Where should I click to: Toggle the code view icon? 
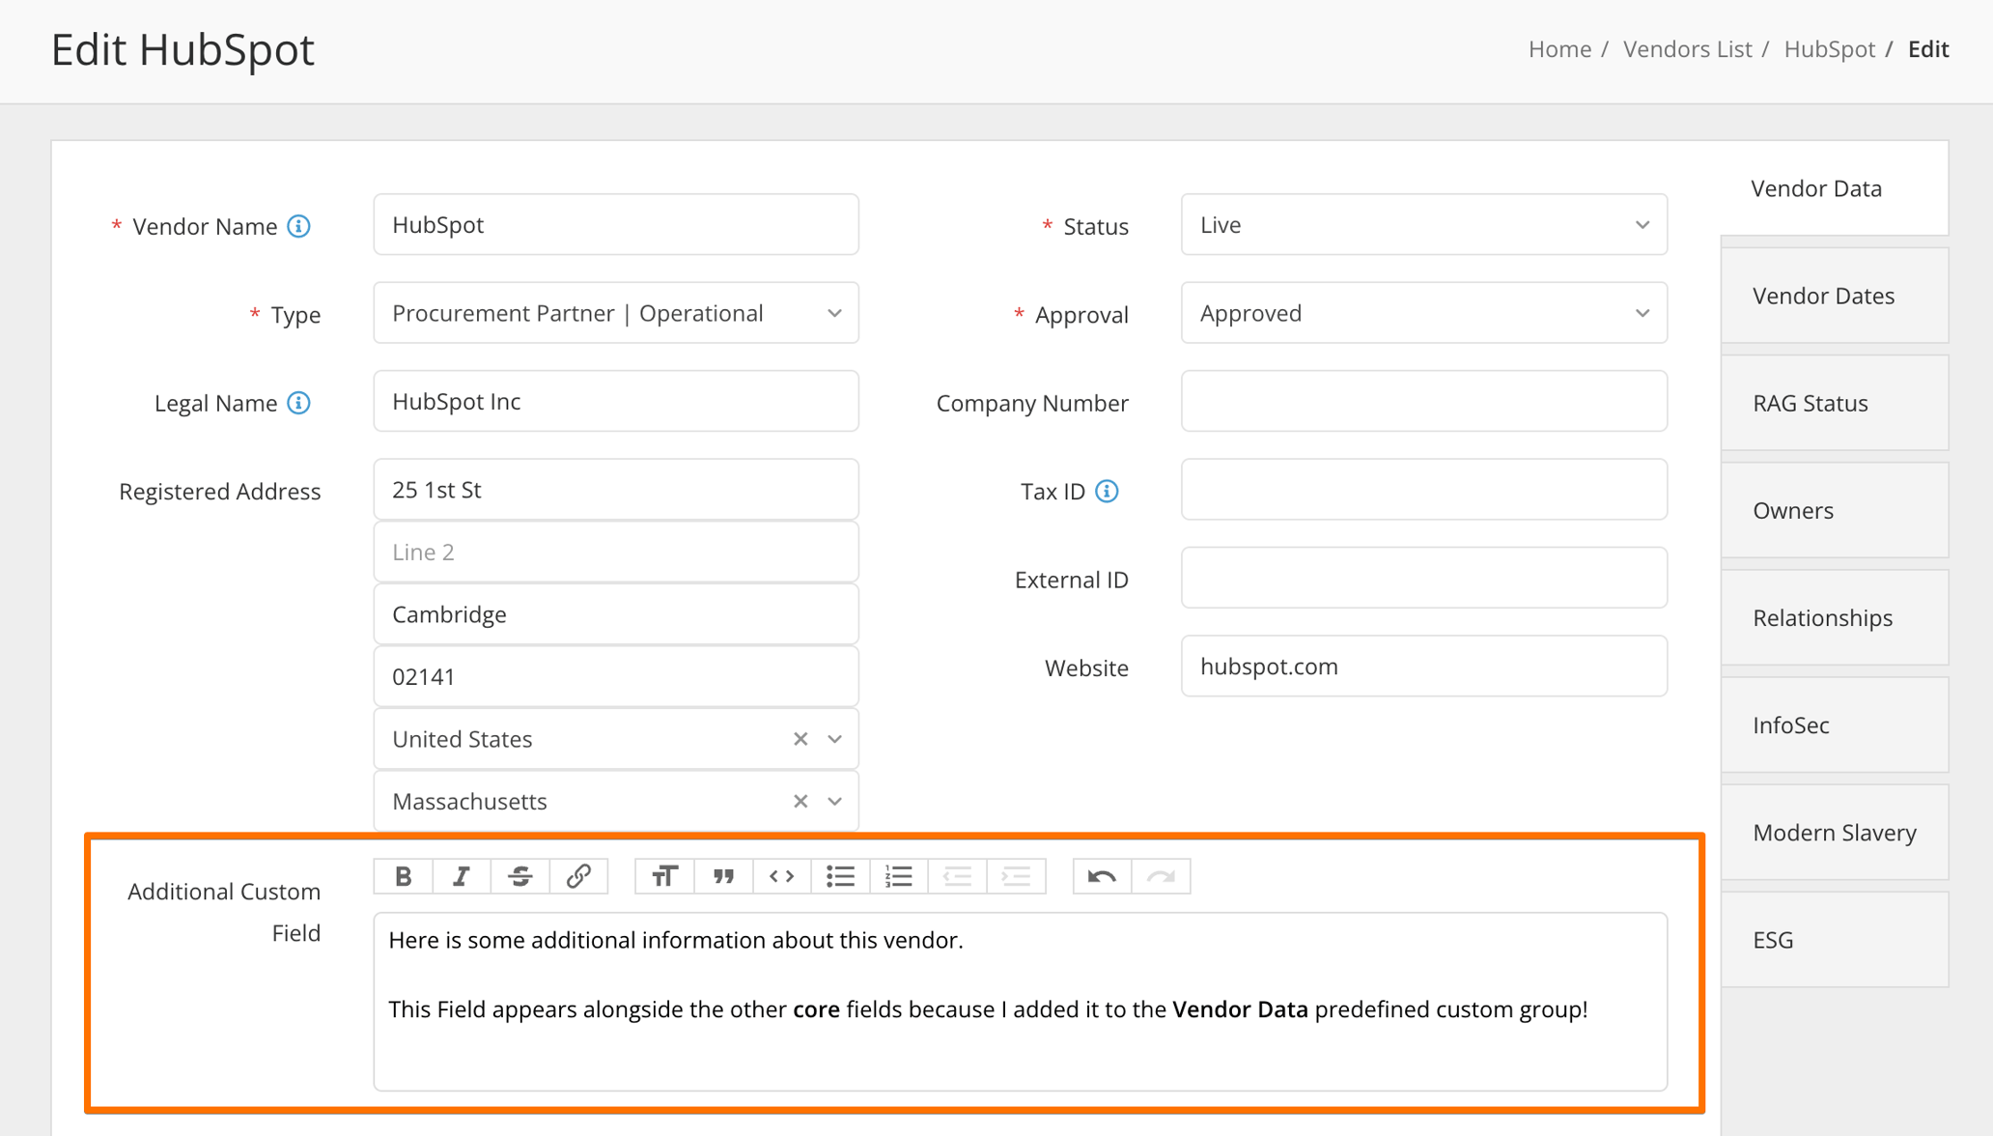781,876
